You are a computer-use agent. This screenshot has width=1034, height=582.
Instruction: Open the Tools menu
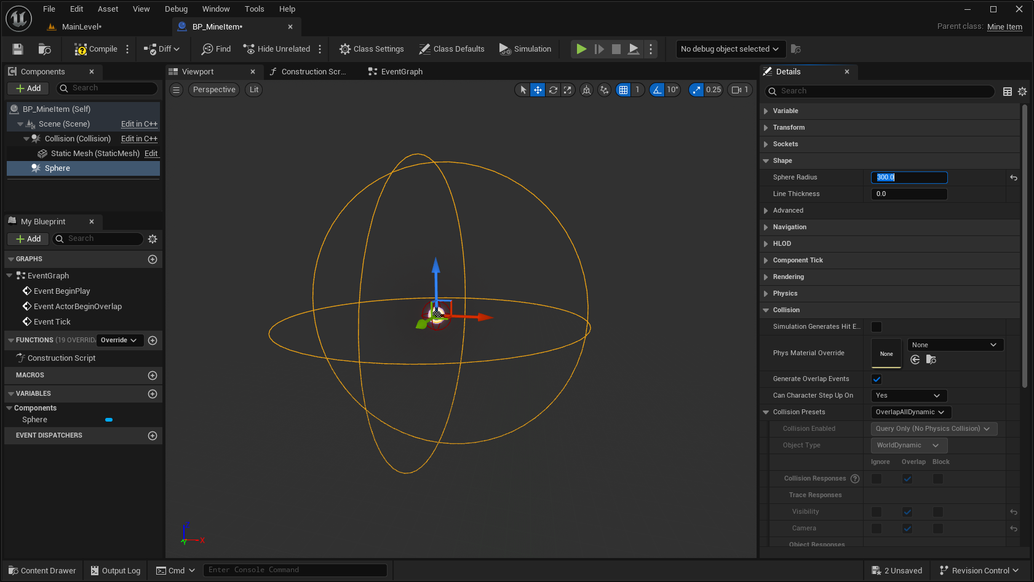[x=254, y=9]
